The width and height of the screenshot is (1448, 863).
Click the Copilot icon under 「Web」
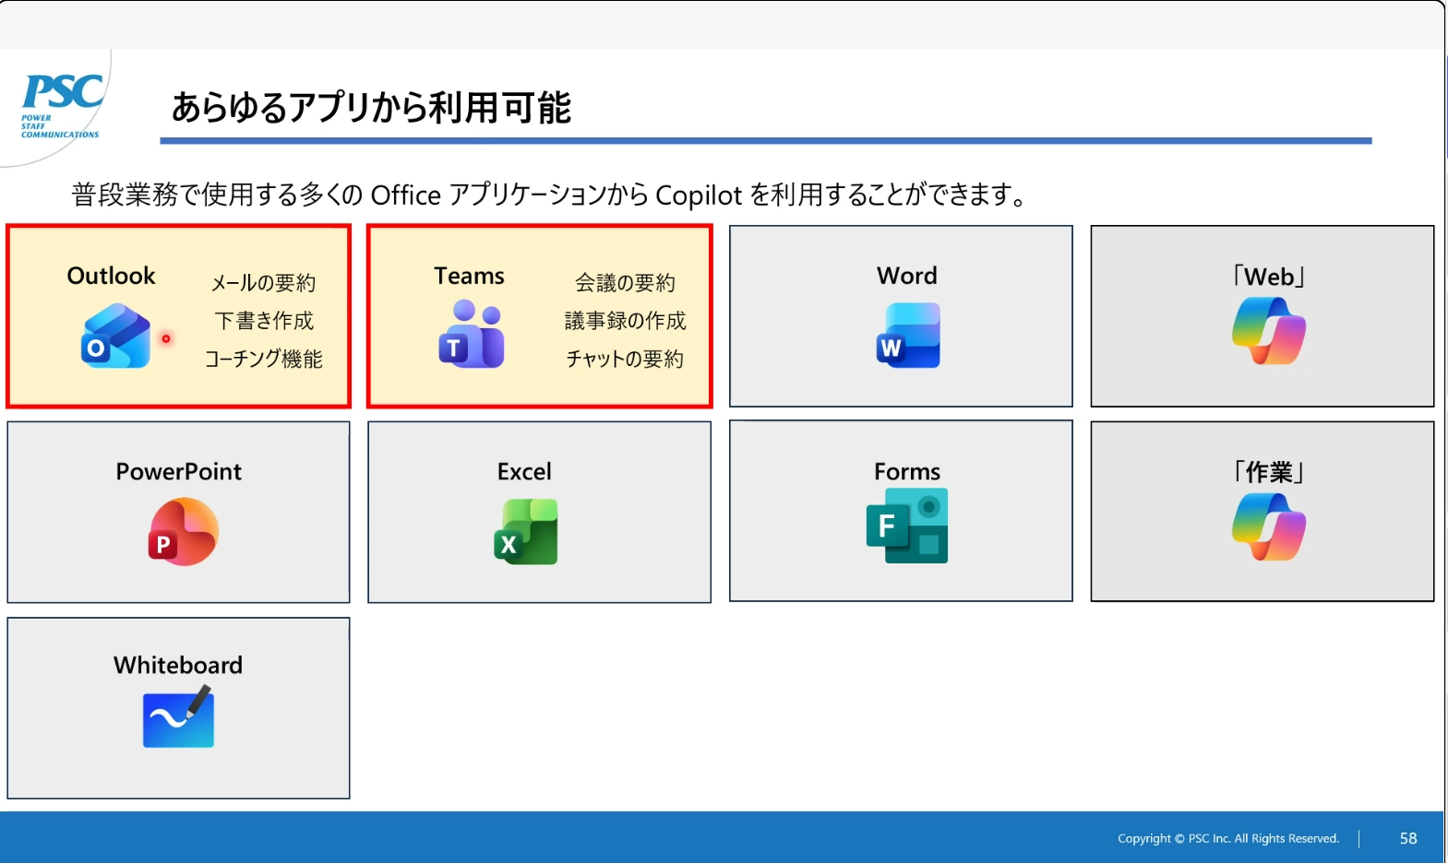pos(1269,331)
